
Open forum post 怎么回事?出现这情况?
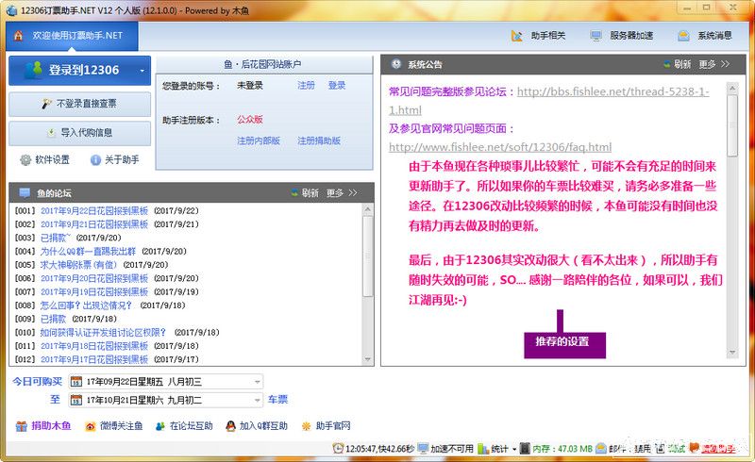coord(86,305)
